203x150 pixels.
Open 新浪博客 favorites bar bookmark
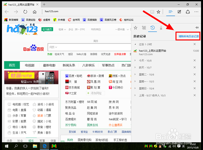[x=11, y=20]
